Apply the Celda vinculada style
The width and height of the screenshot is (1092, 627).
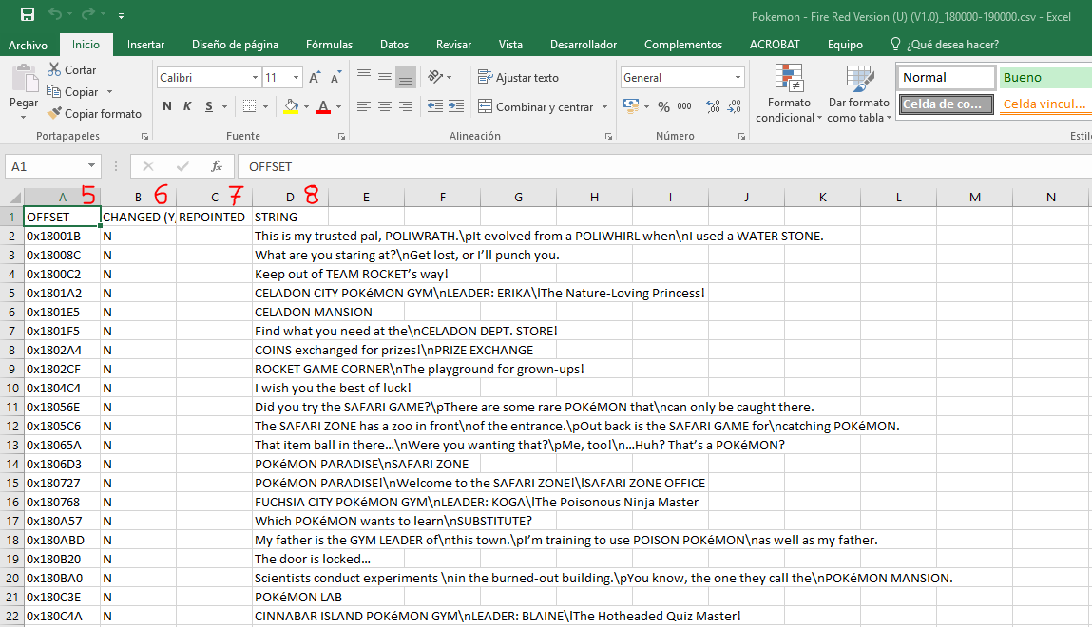pyautogui.click(x=1045, y=104)
